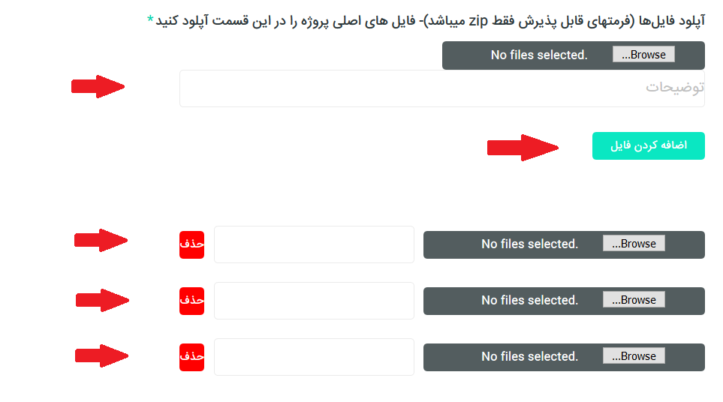Click the red arrow pointing at اضافه کردن فایل
This screenshot has height=402, width=723.
click(522, 148)
